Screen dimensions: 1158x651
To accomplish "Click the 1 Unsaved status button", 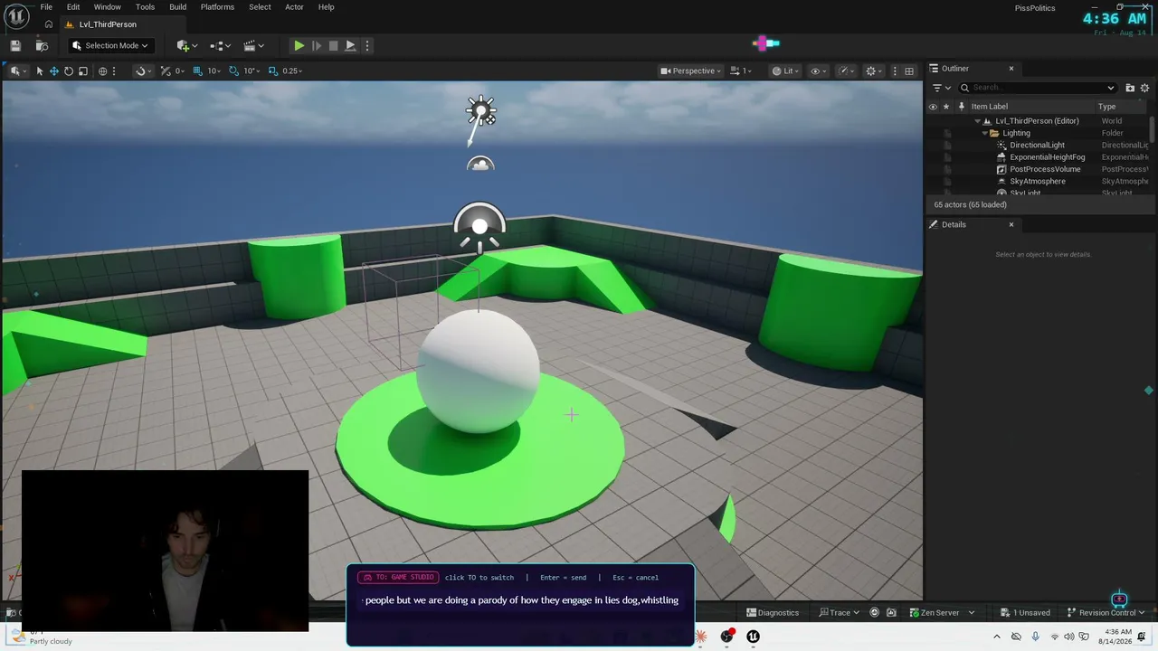I will [1025, 612].
